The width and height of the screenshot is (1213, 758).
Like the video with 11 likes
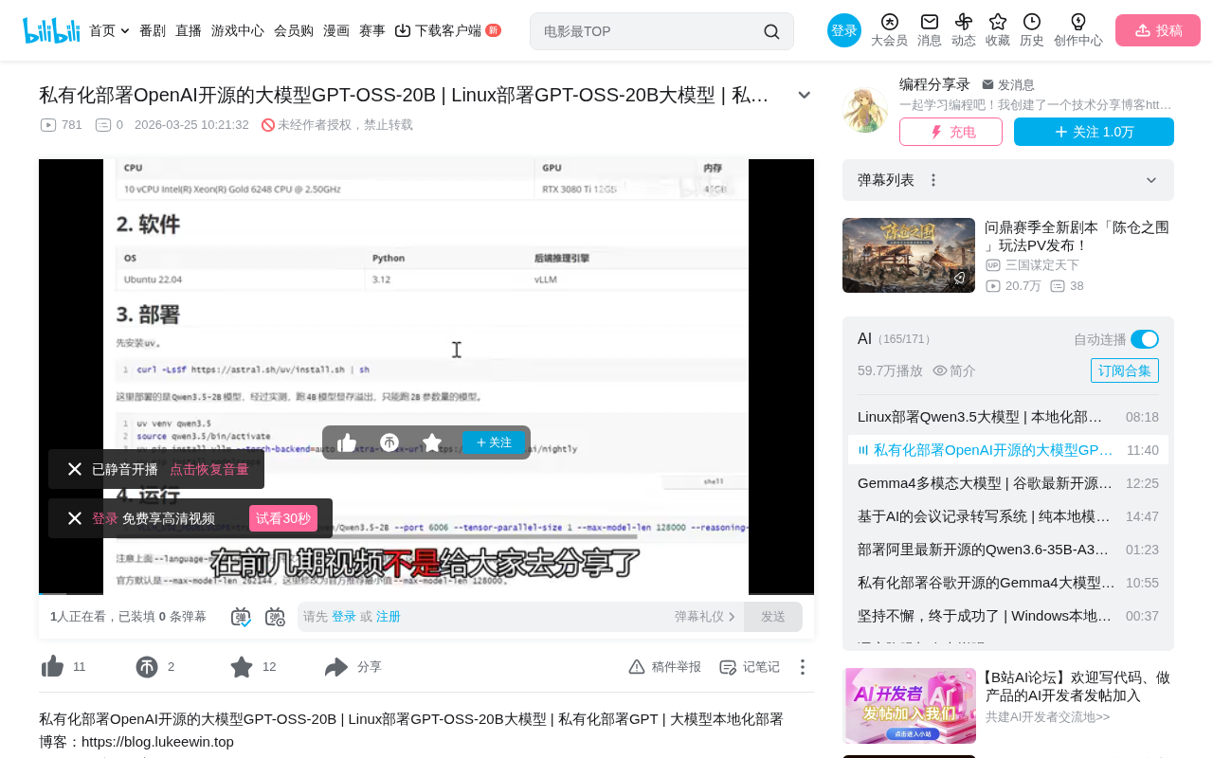53,667
